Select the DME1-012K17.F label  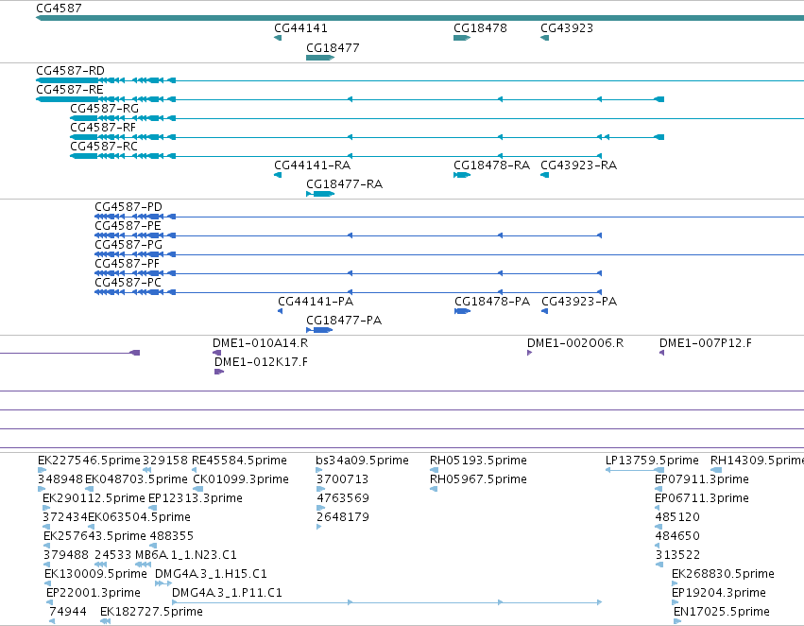point(261,362)
